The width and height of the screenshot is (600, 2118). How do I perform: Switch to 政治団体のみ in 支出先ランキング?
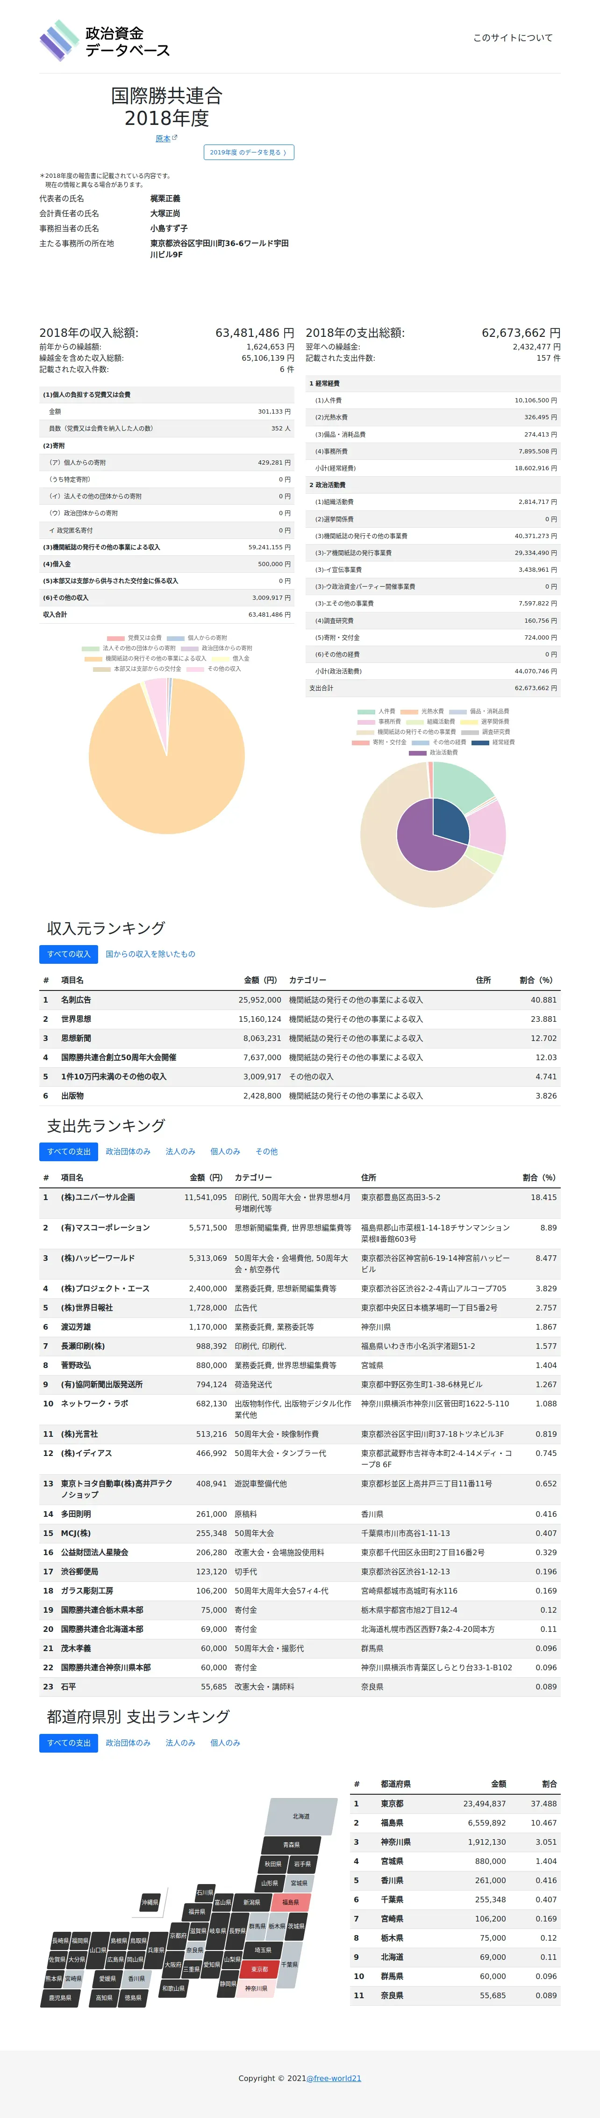[x=128, y=1151]
